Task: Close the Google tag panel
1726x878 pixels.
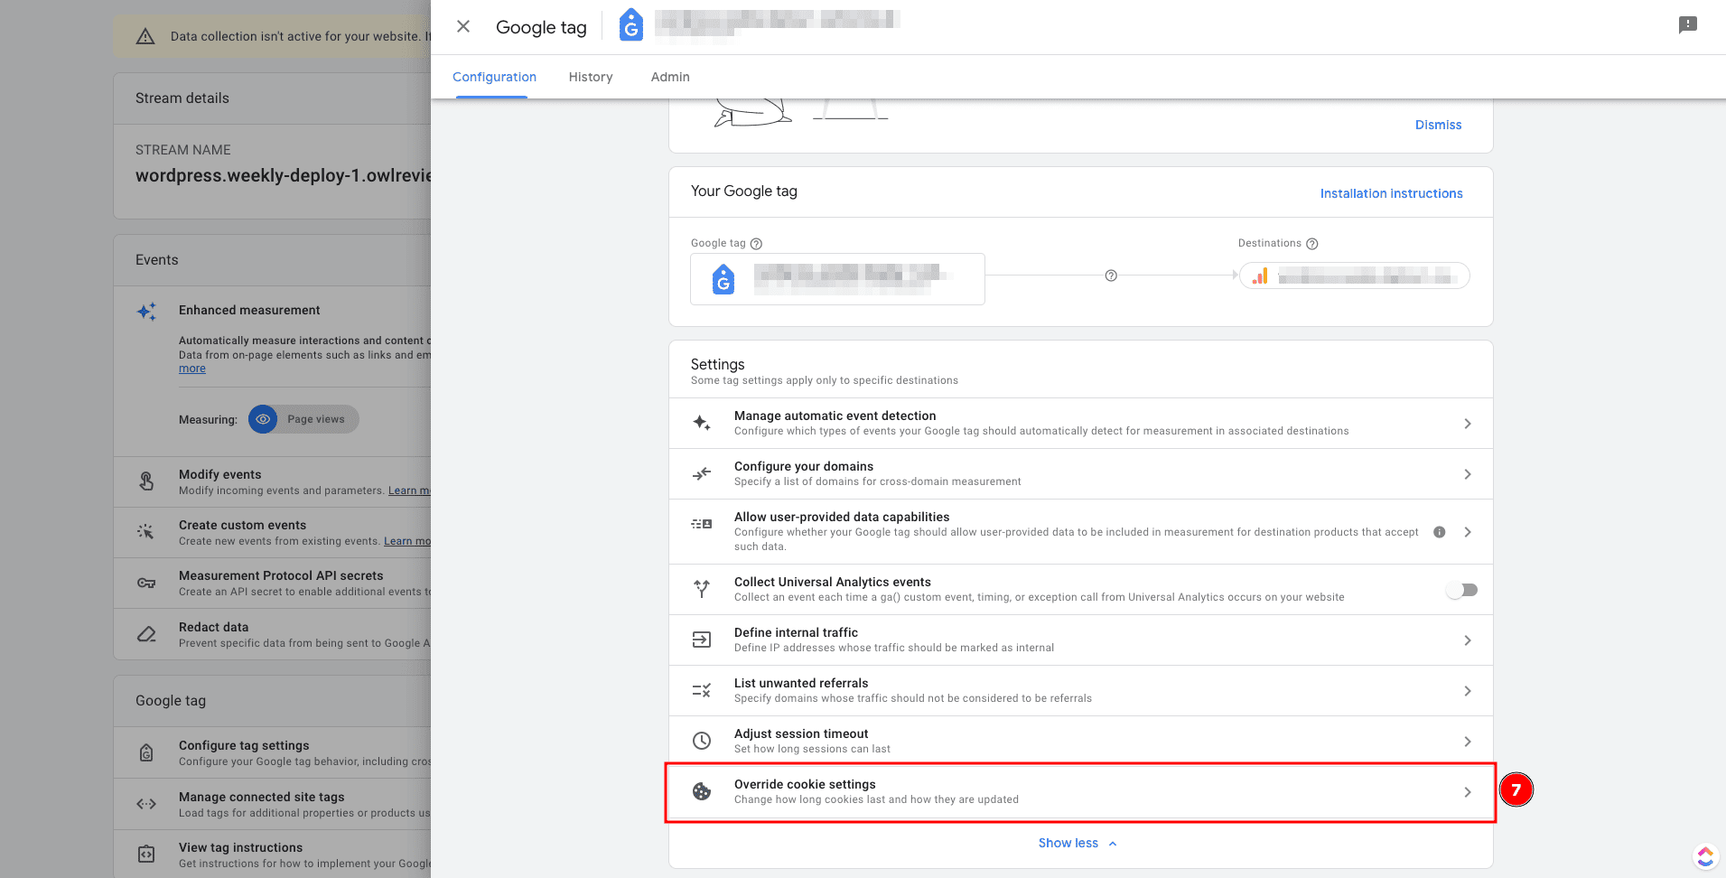Action: point(463,27)
